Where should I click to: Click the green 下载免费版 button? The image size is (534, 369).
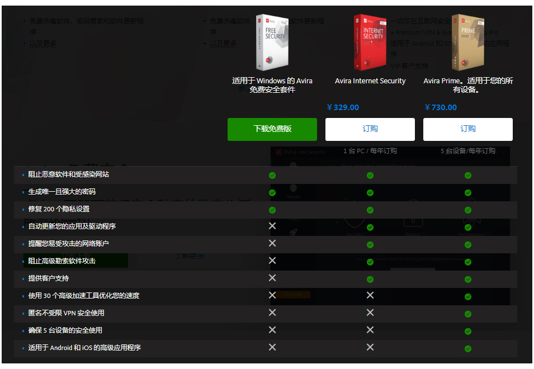(x=272, y=129)
